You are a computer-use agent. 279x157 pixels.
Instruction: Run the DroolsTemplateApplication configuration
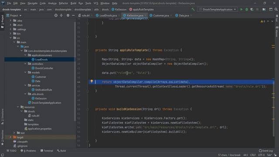[x=241, y=10]
